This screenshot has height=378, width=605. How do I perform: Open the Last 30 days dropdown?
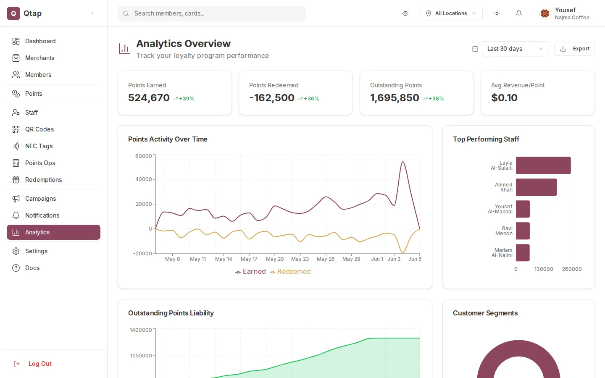[515, 49]
